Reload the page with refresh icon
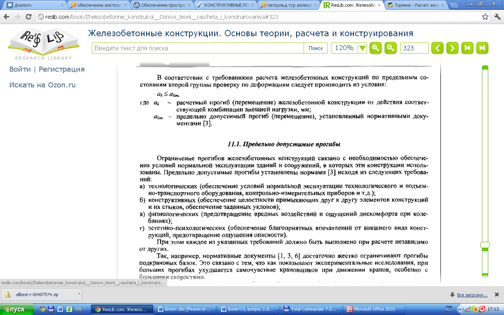Viewport: 504px width, 315px height. pos(28,17)
